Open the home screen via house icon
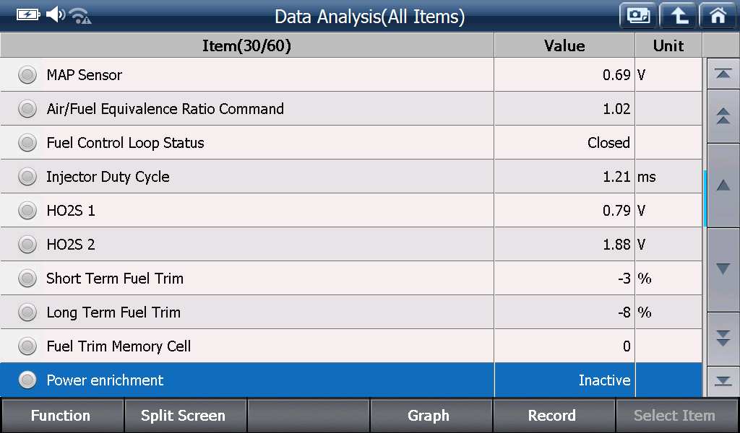 [718, 16]
